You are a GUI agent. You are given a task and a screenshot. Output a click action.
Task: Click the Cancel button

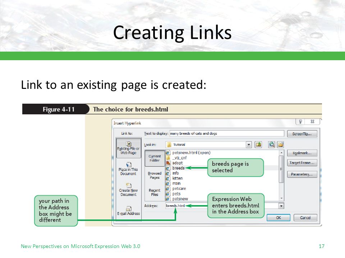tap(305, 218)
